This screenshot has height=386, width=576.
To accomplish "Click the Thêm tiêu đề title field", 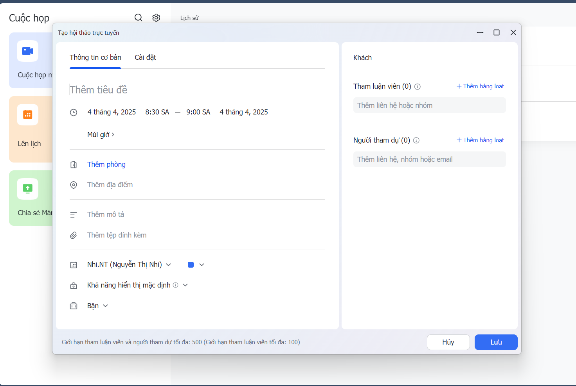I will pyautogui.click(x=197, y=90).
